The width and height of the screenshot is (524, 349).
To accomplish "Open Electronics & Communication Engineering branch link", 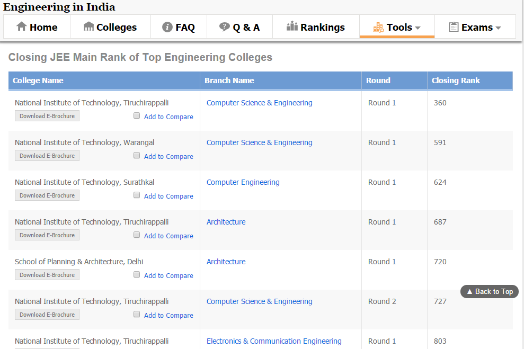I will coord(274,341).
